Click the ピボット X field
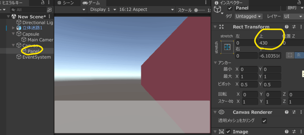The height and width of the screenshot is (135, 304). 249,84
